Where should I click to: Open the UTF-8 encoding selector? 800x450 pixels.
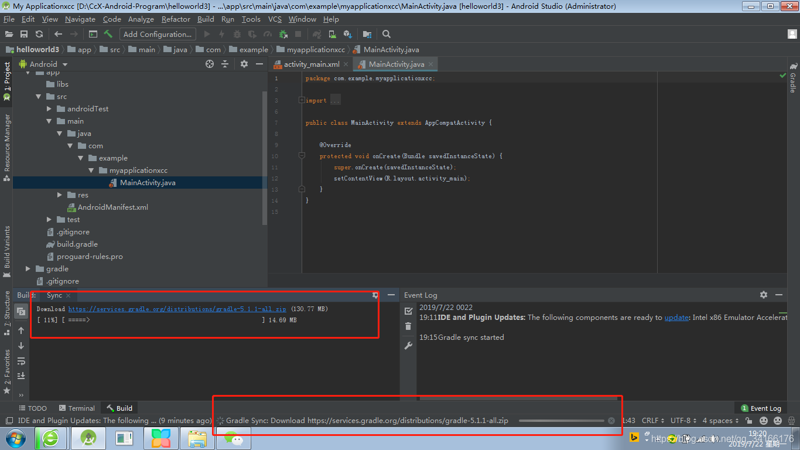(x=683, y=421)
